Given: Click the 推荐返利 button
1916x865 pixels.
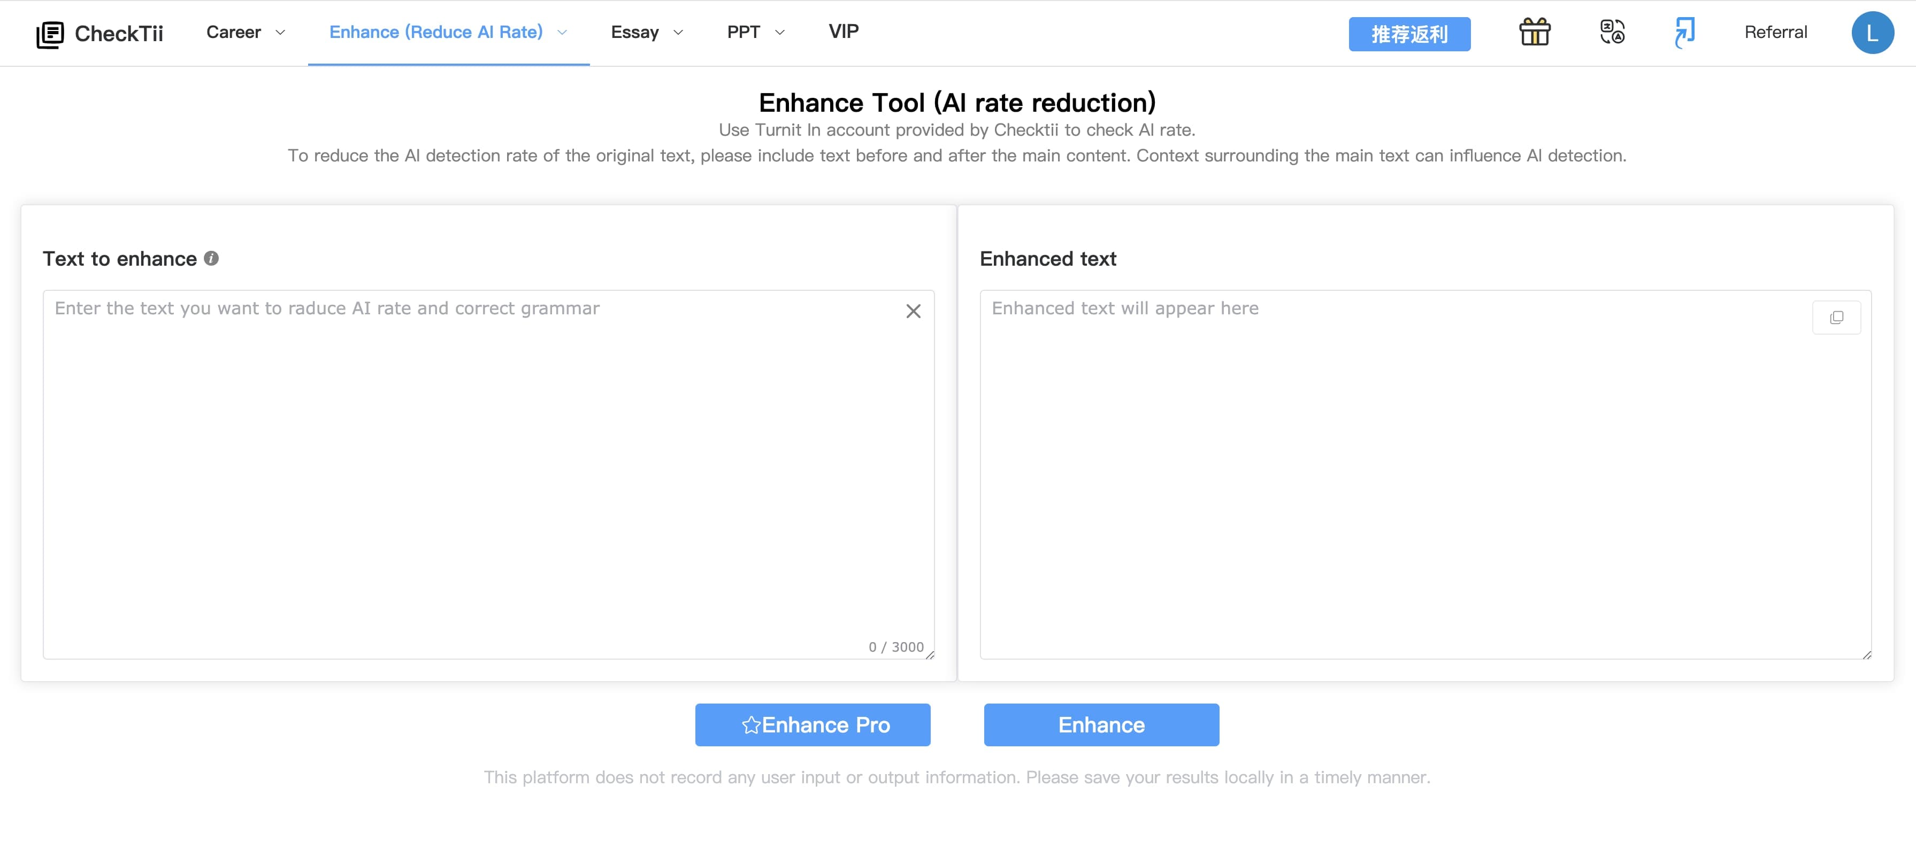Looking at the screenshot, I should tap(1409, 34).
